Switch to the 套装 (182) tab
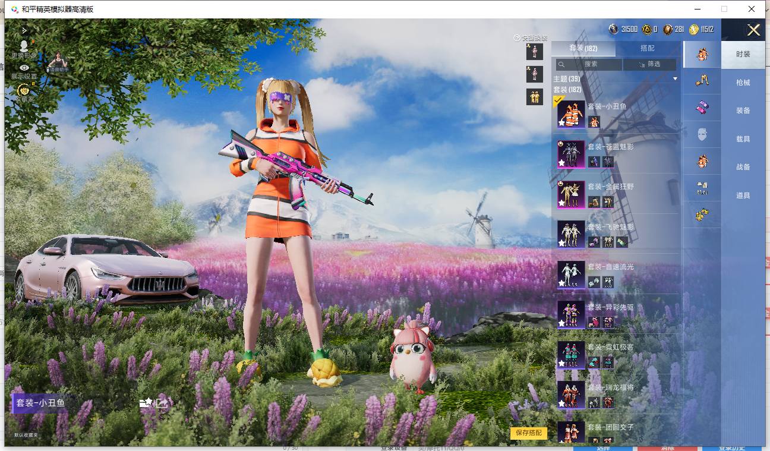Screen dimensions: 770x451 coord(583,48)
